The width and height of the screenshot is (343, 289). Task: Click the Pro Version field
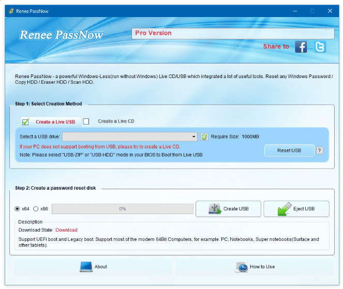click(x=233, y=33)
